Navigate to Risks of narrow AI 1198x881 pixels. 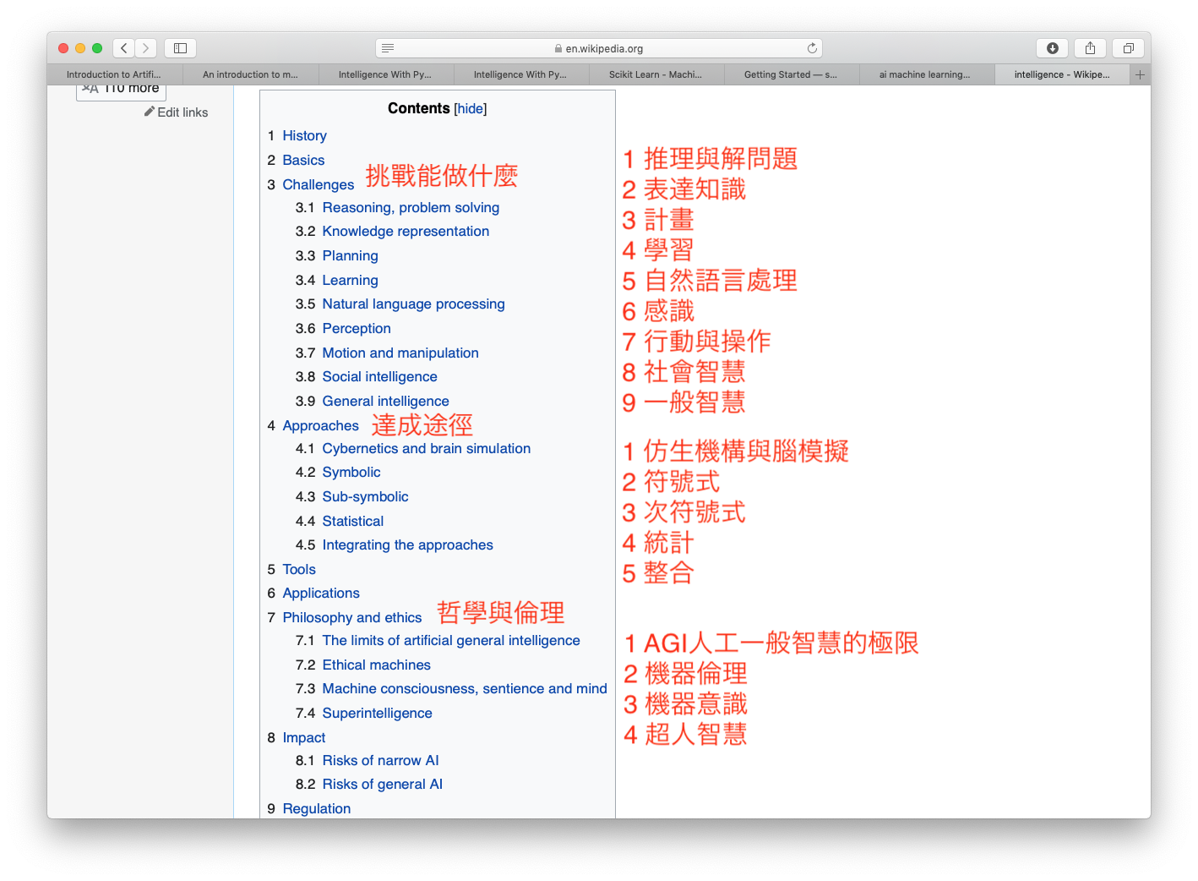[380, 761]
